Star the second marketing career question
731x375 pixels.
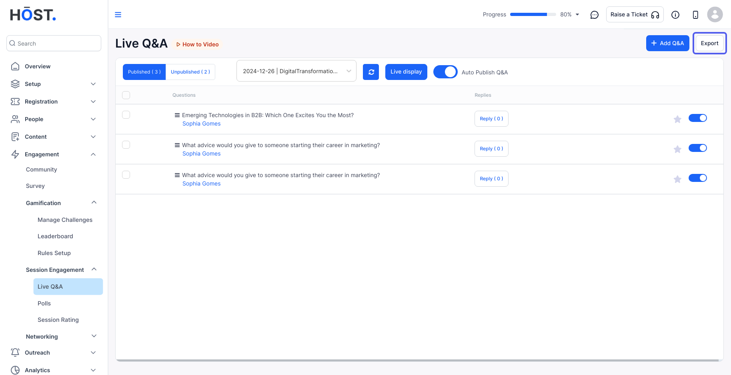677,149
